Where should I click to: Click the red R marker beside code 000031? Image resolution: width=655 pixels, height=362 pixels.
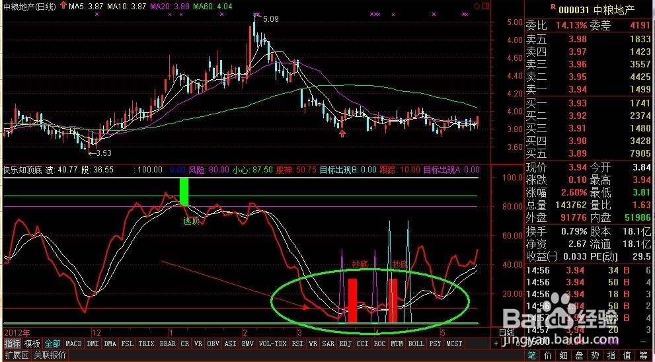(553, 7)
